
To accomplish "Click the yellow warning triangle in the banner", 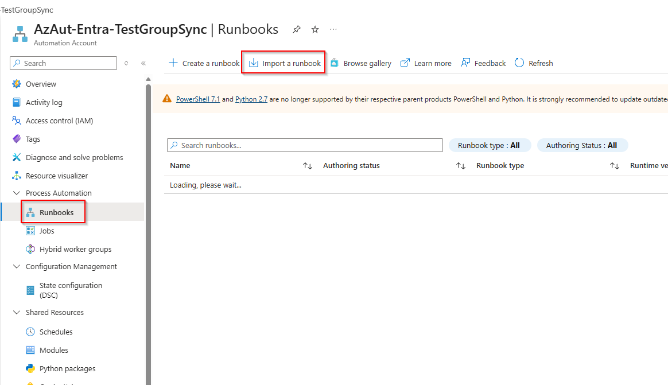I will pyautogui.click(x=167, y=99).
